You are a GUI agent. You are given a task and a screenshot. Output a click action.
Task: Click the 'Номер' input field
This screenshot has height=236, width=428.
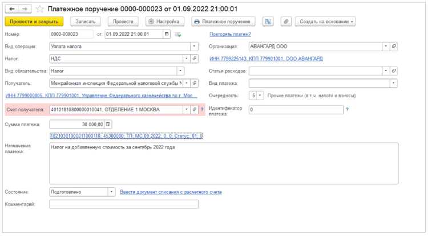(71, 34)
